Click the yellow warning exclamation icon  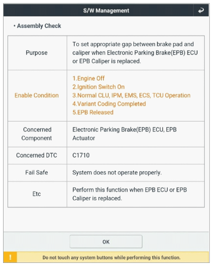point(10,257)
